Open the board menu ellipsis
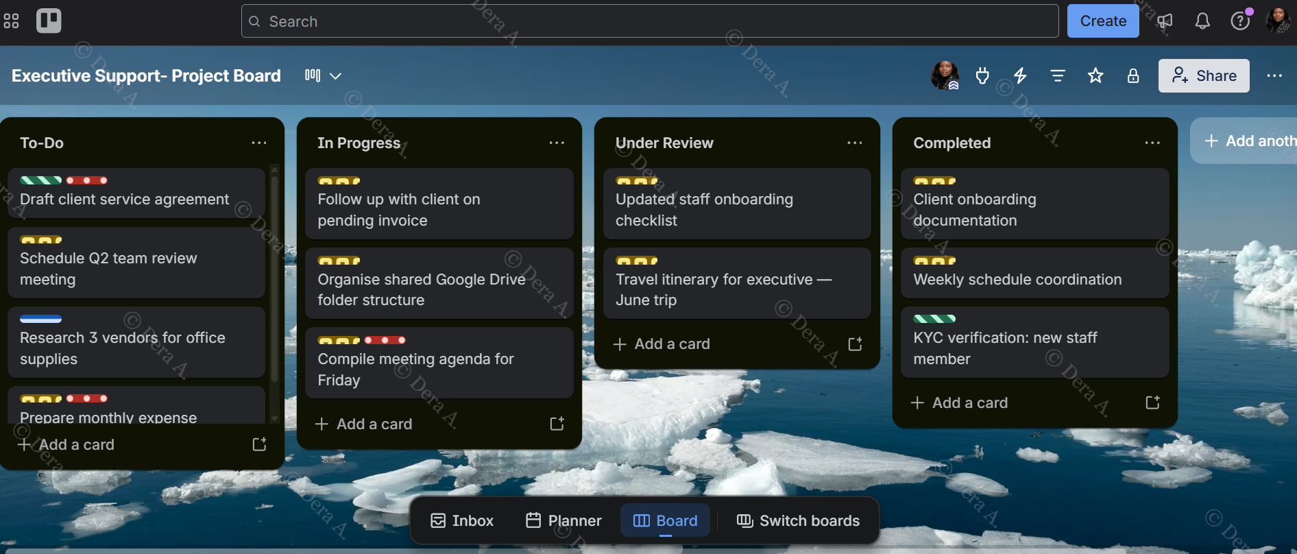This screenshot has height=554, width=1297. point(1274,75)
